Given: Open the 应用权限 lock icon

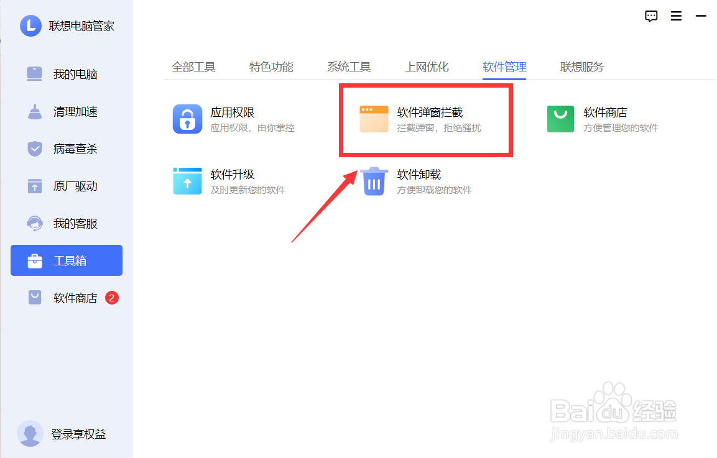Looking at the screenshot, I should [x=187, y=119].
